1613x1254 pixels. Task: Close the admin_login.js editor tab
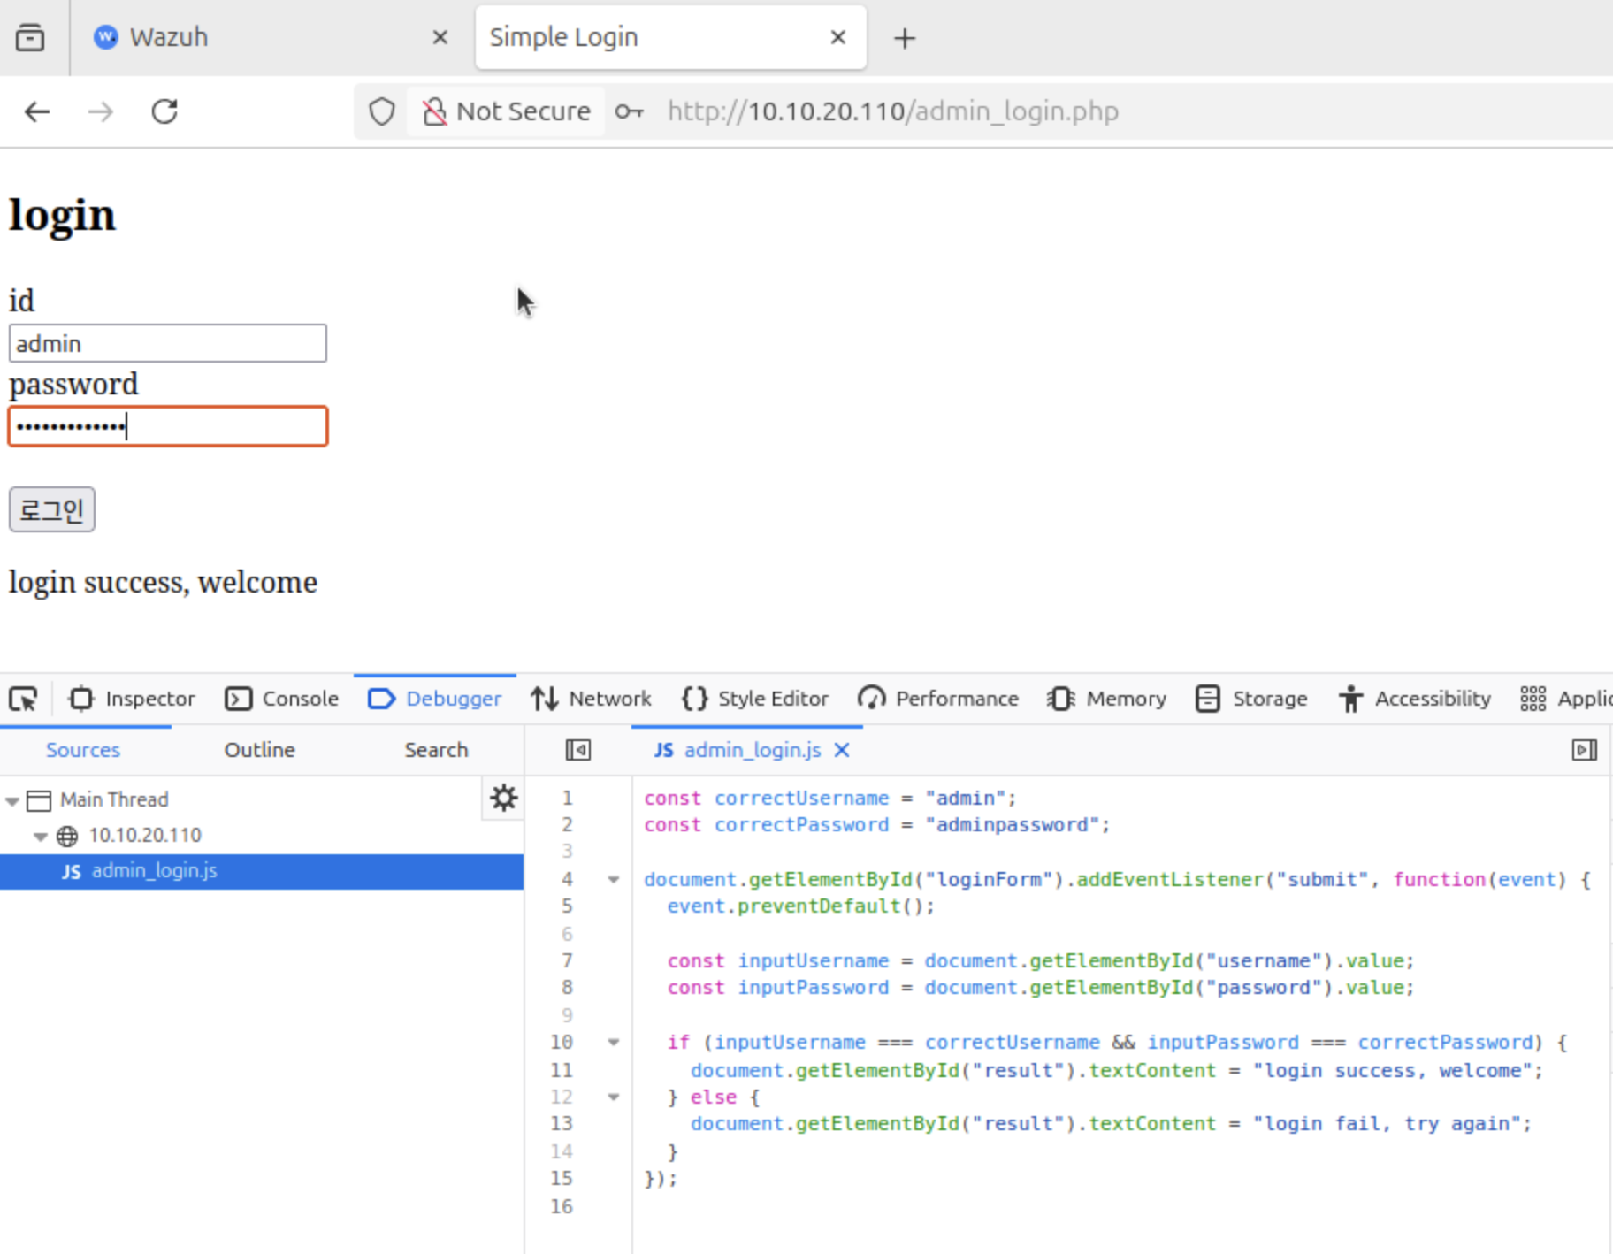(842, 750)
